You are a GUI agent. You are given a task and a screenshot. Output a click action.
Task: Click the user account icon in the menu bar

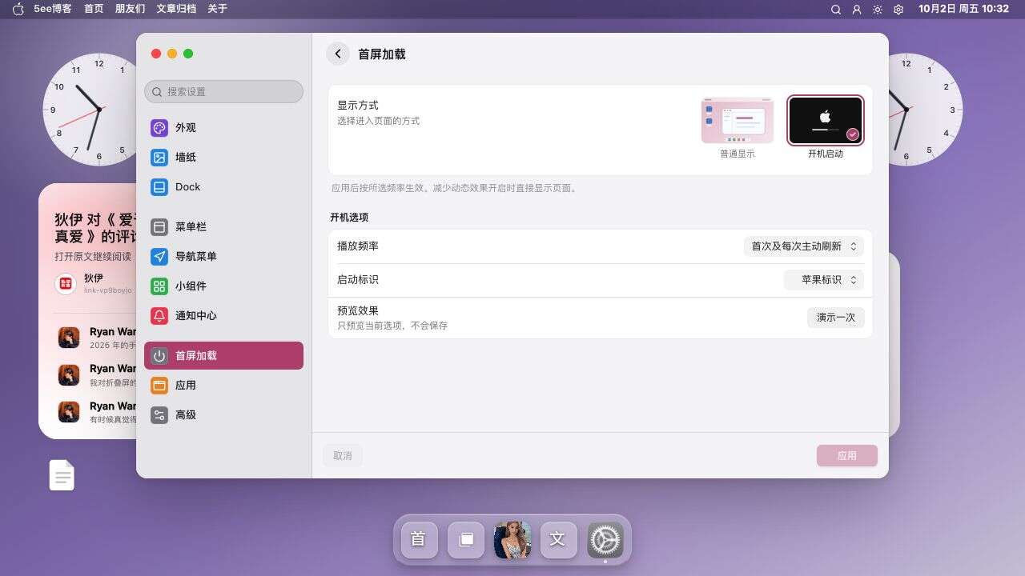click(x=857, y=10)
